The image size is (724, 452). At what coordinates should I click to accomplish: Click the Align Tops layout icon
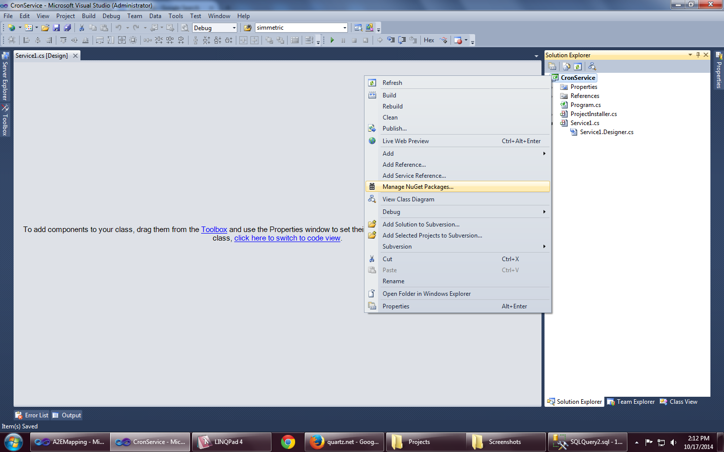coord(63,40)
